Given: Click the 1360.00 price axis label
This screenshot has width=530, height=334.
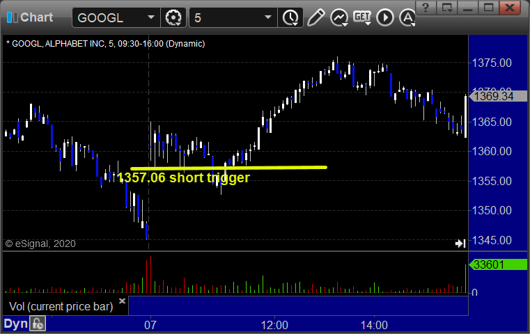Looking at the screenshot, I should click(492, 151).
